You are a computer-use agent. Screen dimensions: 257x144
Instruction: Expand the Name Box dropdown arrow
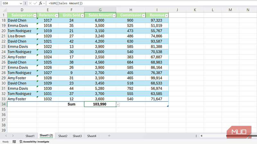21,3
